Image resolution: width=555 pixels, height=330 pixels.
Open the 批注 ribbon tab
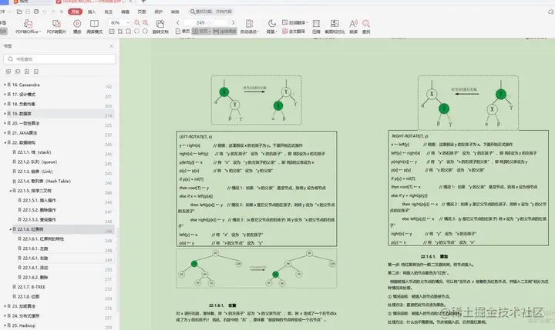click(109, 12)
